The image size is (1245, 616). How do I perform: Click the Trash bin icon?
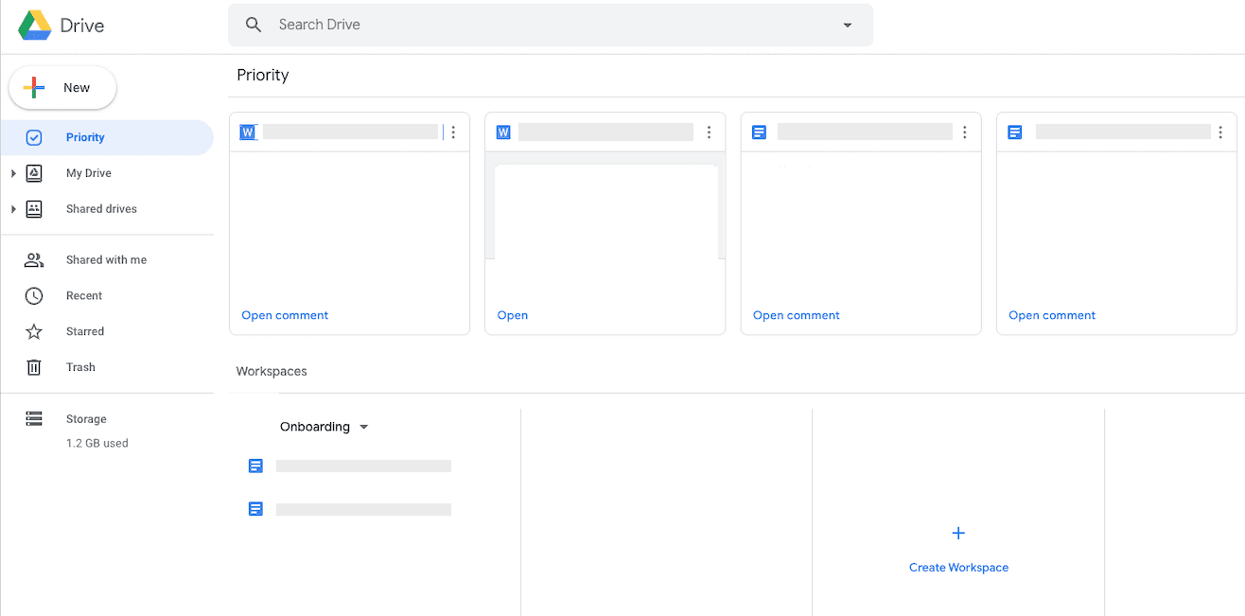click(x=34, y=367)
